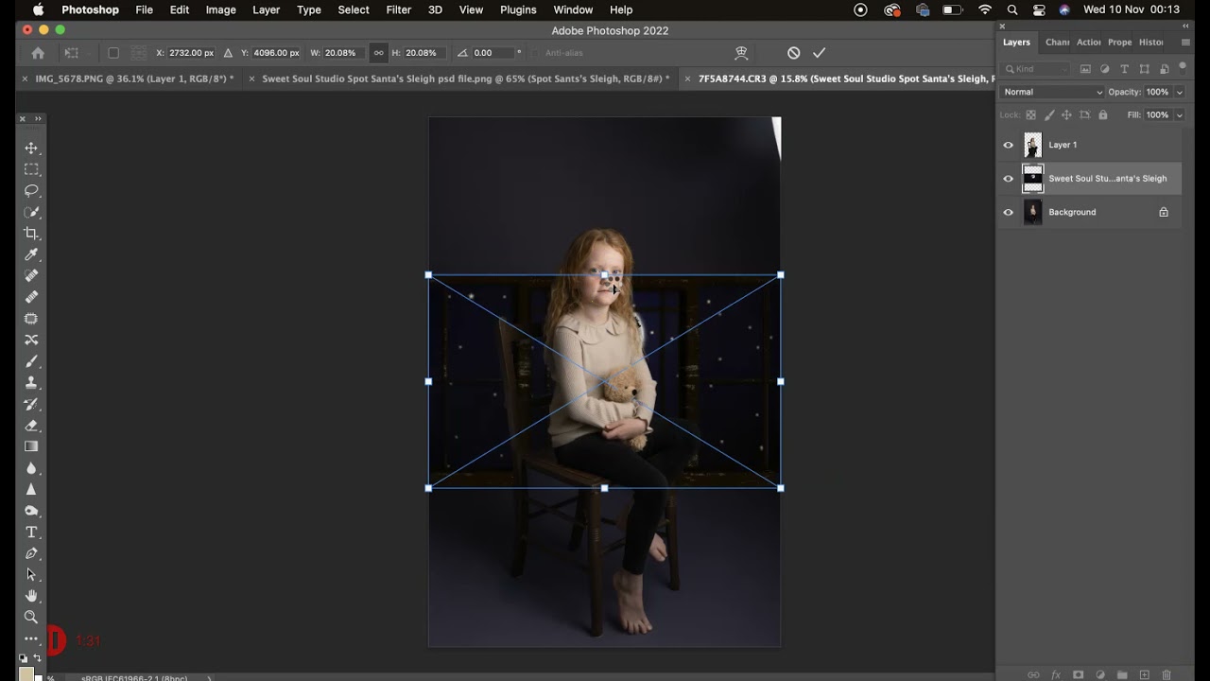This screenshot has height=681, width=1210.
Task: Select the Gradient tool
Action: click(31, 446)
